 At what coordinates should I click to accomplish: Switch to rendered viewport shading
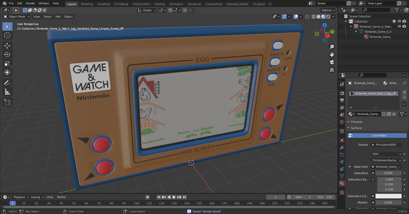tap(328, 17)
